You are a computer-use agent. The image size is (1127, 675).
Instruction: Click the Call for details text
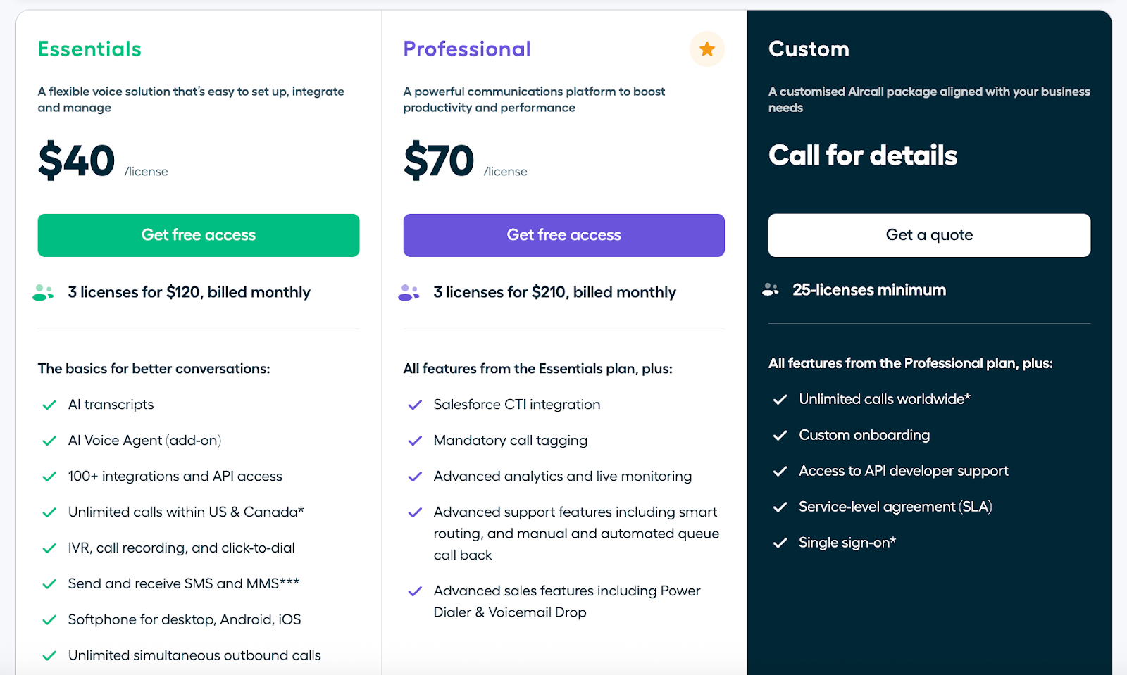pos(864,156)
